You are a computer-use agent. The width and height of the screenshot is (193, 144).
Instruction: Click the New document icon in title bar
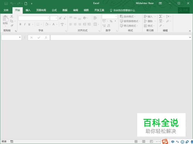(x=26, y=4)
